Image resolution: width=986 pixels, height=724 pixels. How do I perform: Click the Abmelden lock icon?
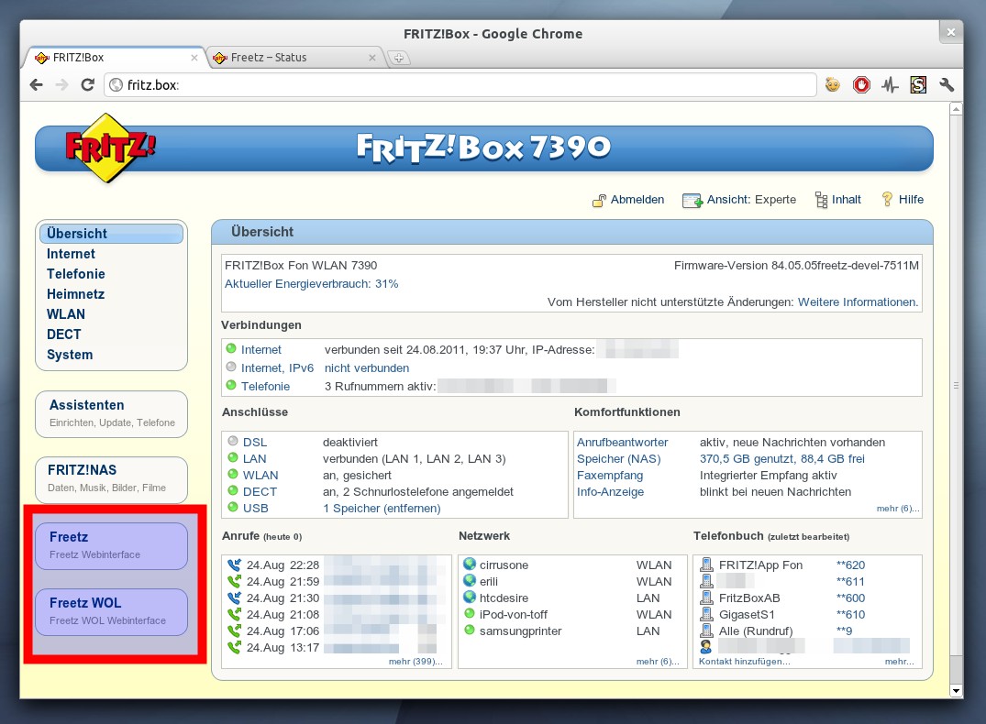point(599,200)
